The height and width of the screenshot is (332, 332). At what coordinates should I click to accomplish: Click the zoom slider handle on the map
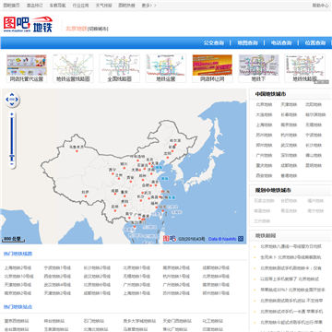click(12, 158)
